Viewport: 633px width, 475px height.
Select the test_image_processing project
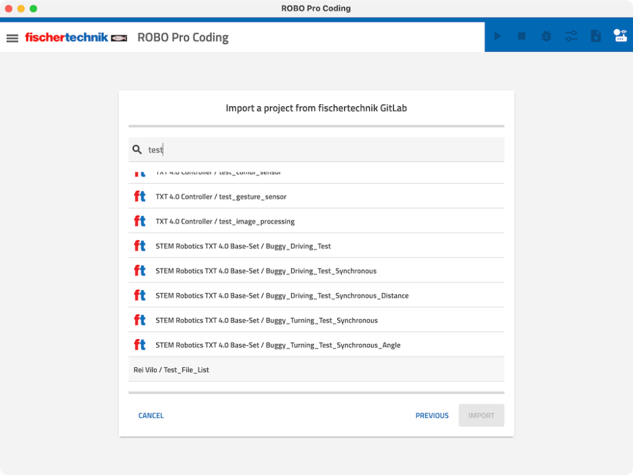(225, 222)
